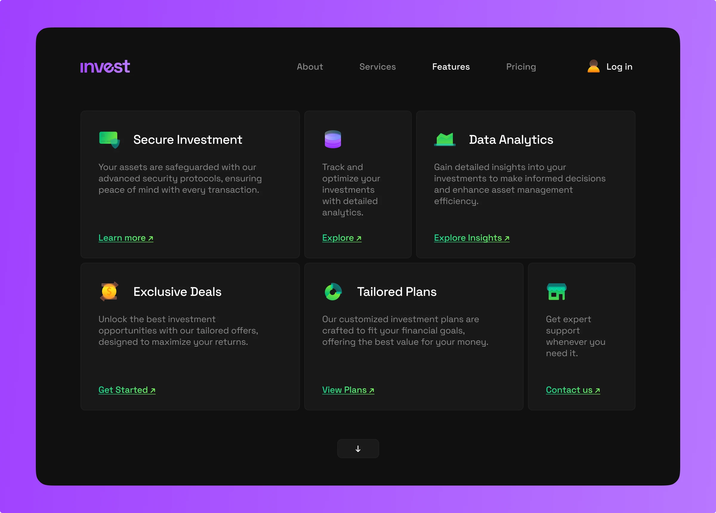Click the Services navigation item
This screenshot has width=716, height=513.
point(377,67)
